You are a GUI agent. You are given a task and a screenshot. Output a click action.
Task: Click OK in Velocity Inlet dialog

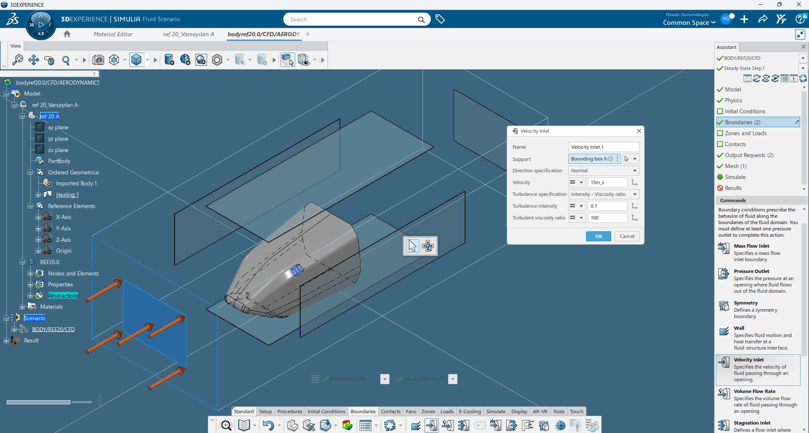click(598, 236)
